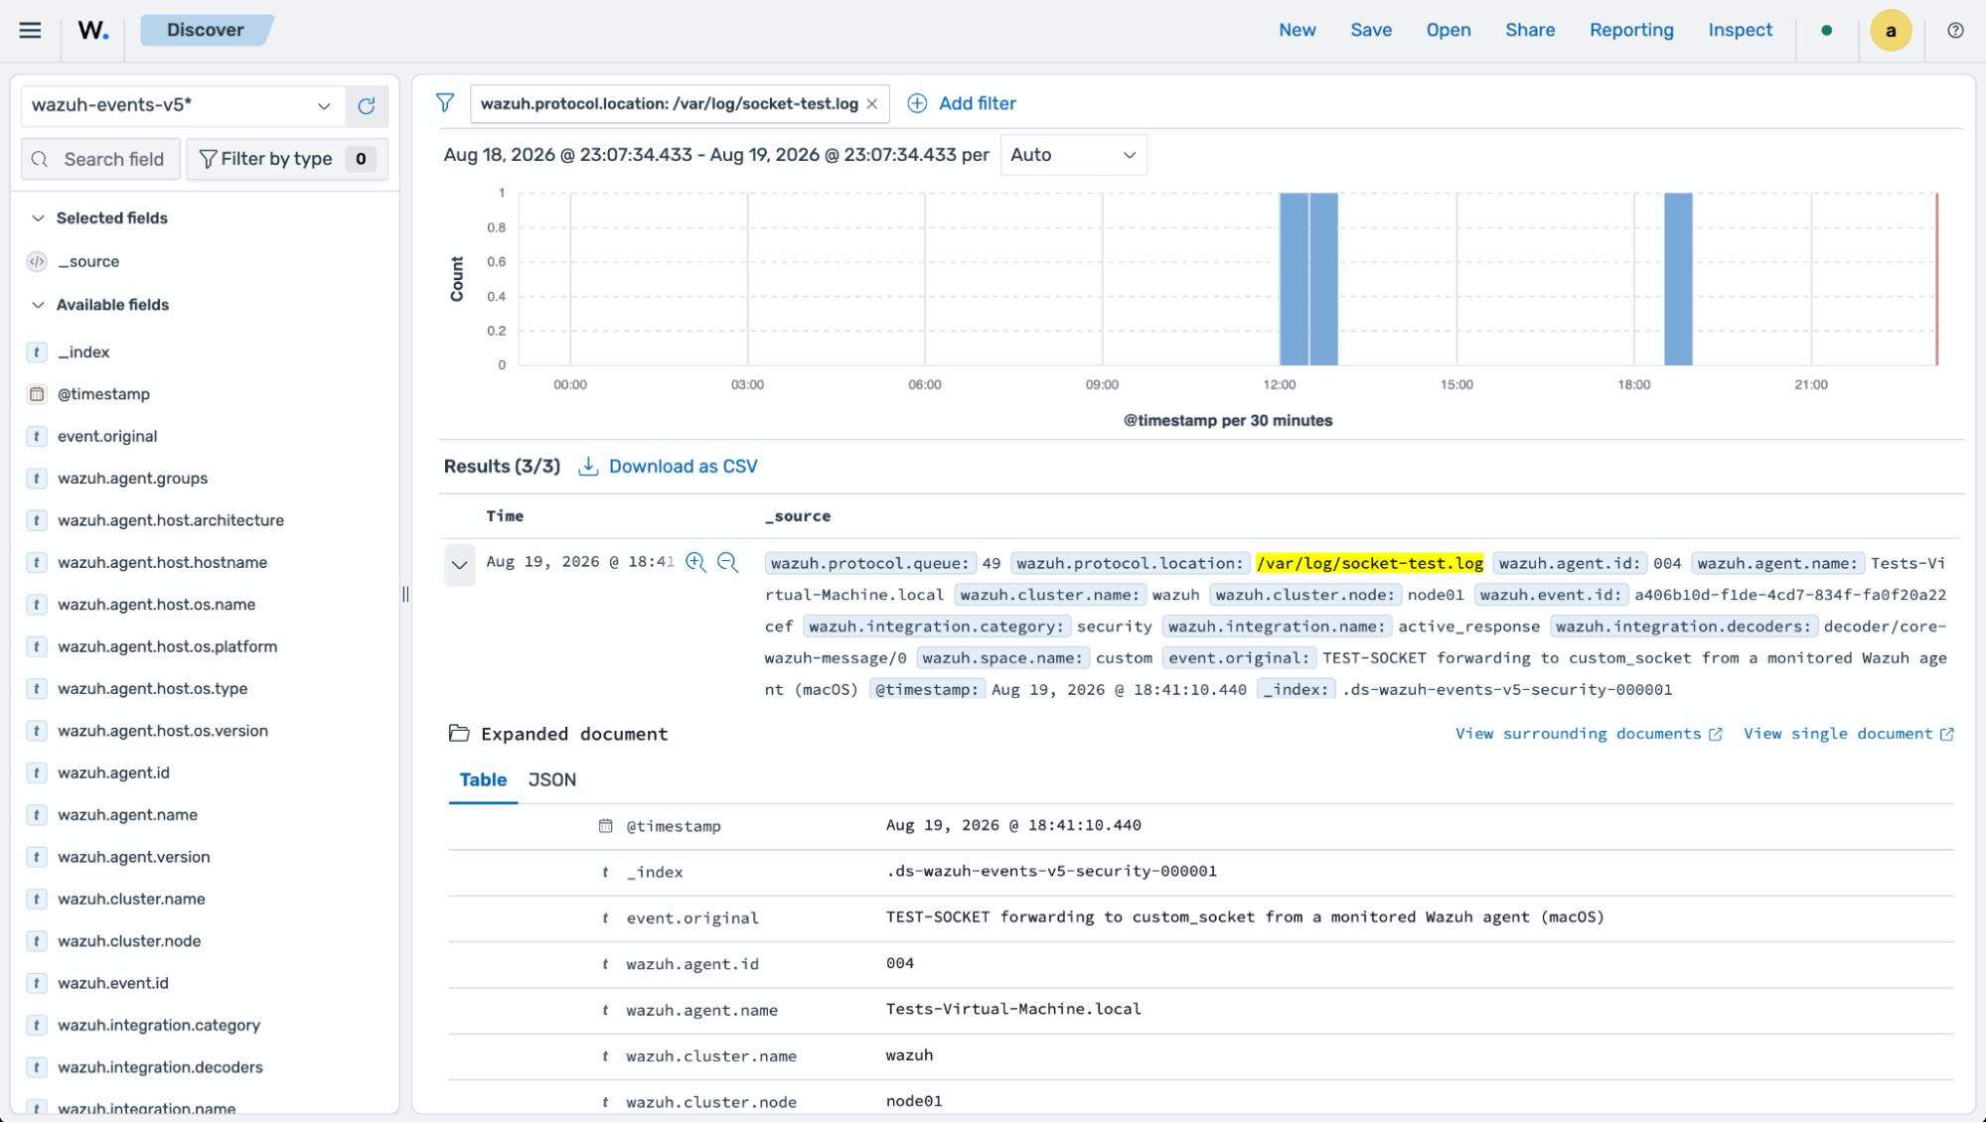The image size is (1986, 1123).
Task: Collapse the expanded document row
Action: point(459,565)
